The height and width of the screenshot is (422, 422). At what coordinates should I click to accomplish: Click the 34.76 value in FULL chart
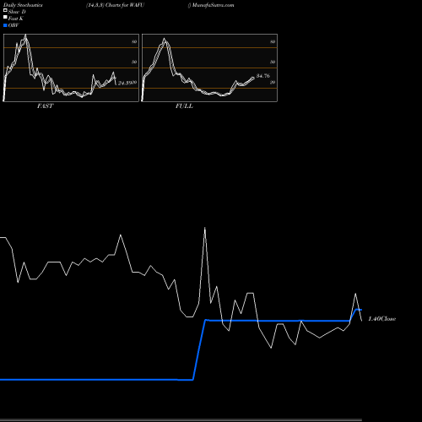point(263,76)
